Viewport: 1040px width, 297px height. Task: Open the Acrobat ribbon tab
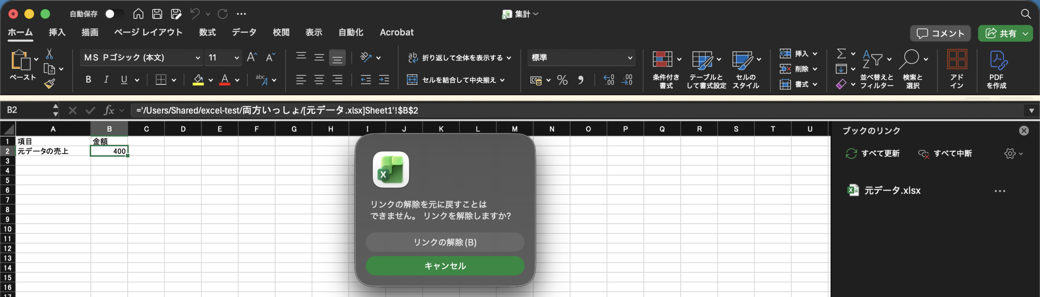(396, 32)
